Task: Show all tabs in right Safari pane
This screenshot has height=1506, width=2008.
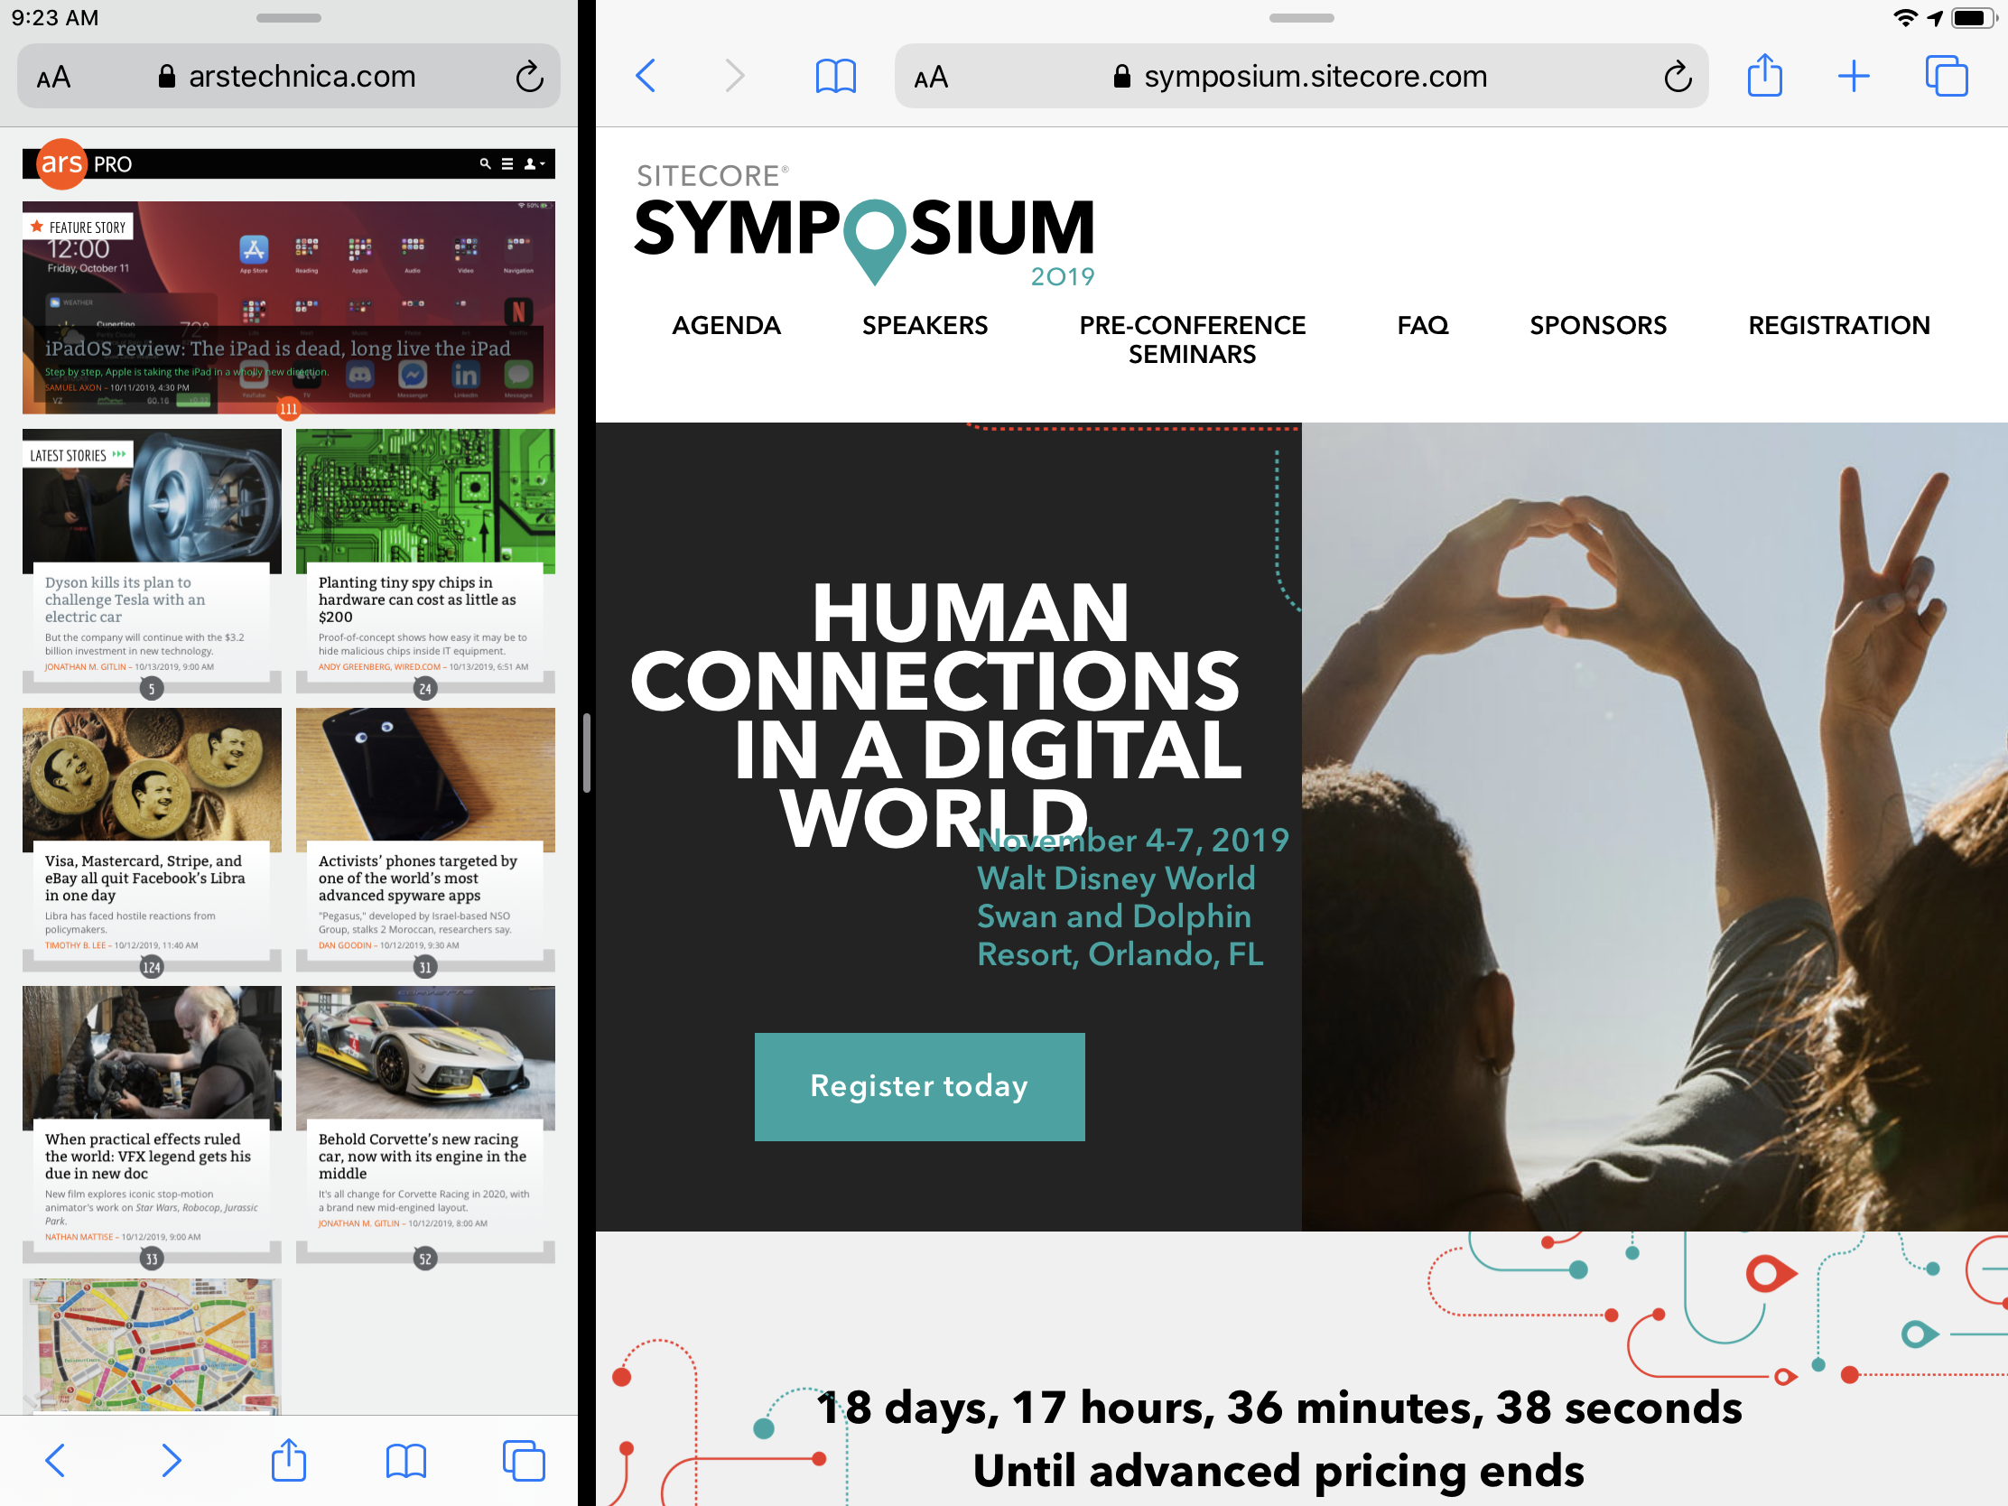Action: tap(1946, 76)
